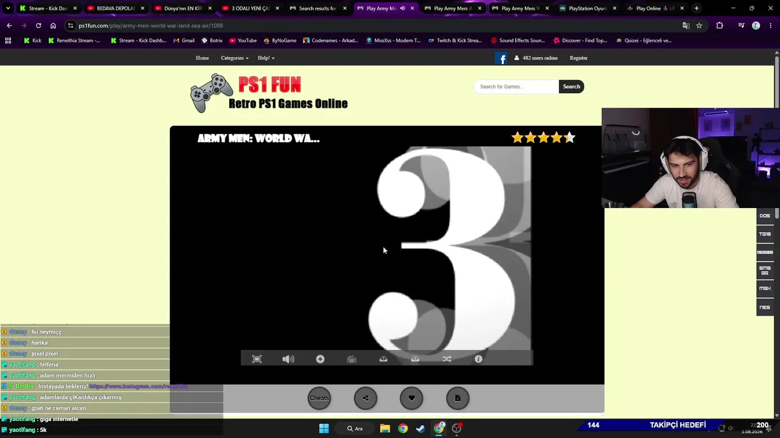This screenshot has width=780, height=438.
Task: Open the Facebook icon in the site header
Action: click(501, 58)
